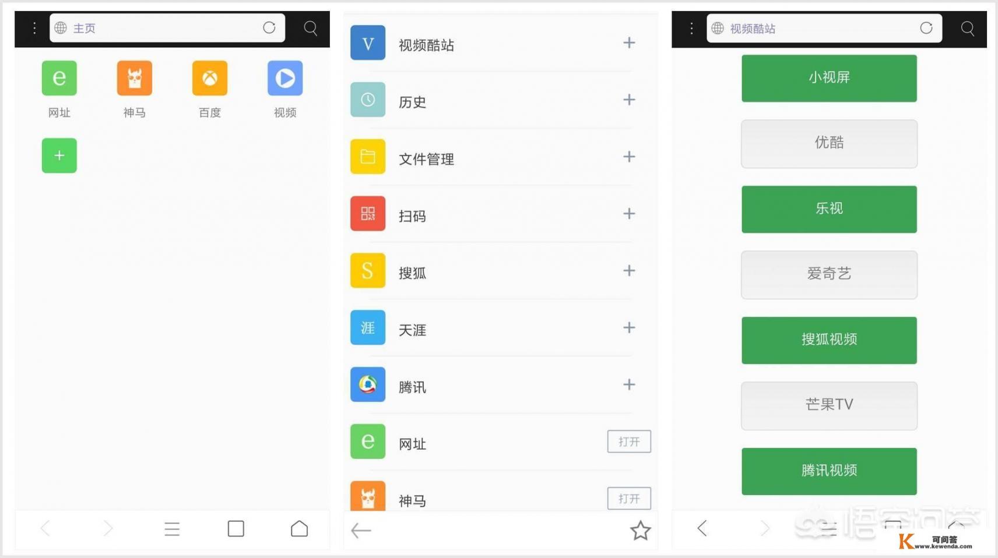The width and height of the screenshot is (998, 558).
Task: Add 文件管理 with its plus button
Action: [x=629, y=157]
